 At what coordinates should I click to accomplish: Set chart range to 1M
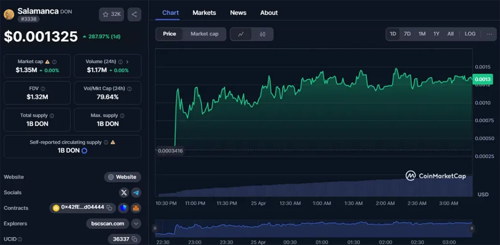[422, 34]
